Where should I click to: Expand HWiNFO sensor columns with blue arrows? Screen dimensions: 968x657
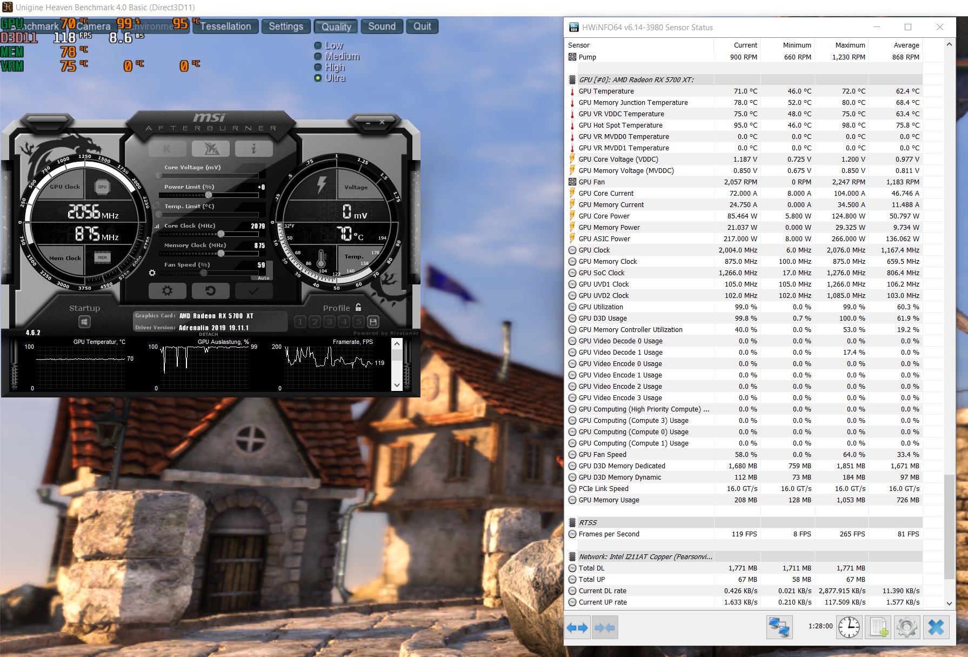coord(577,627)
